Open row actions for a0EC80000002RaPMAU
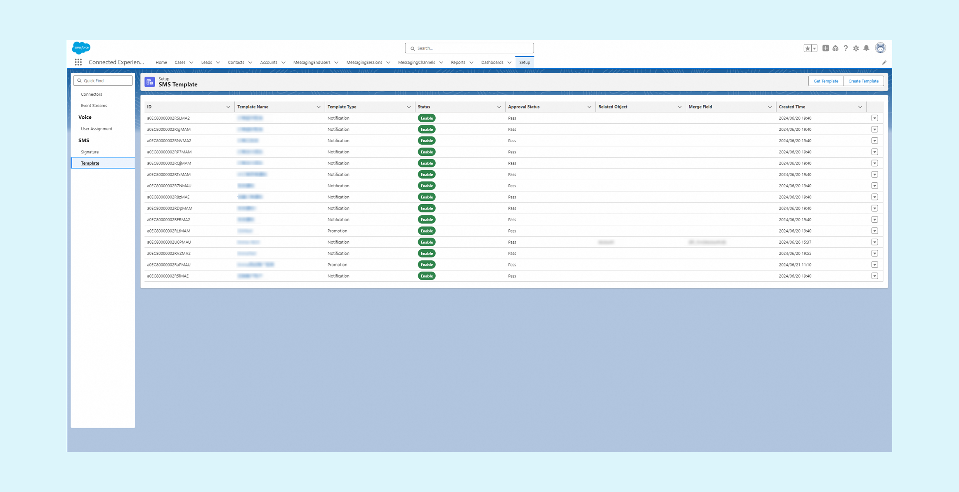This screenshot has height=492, width=959. tap(874, 265)
